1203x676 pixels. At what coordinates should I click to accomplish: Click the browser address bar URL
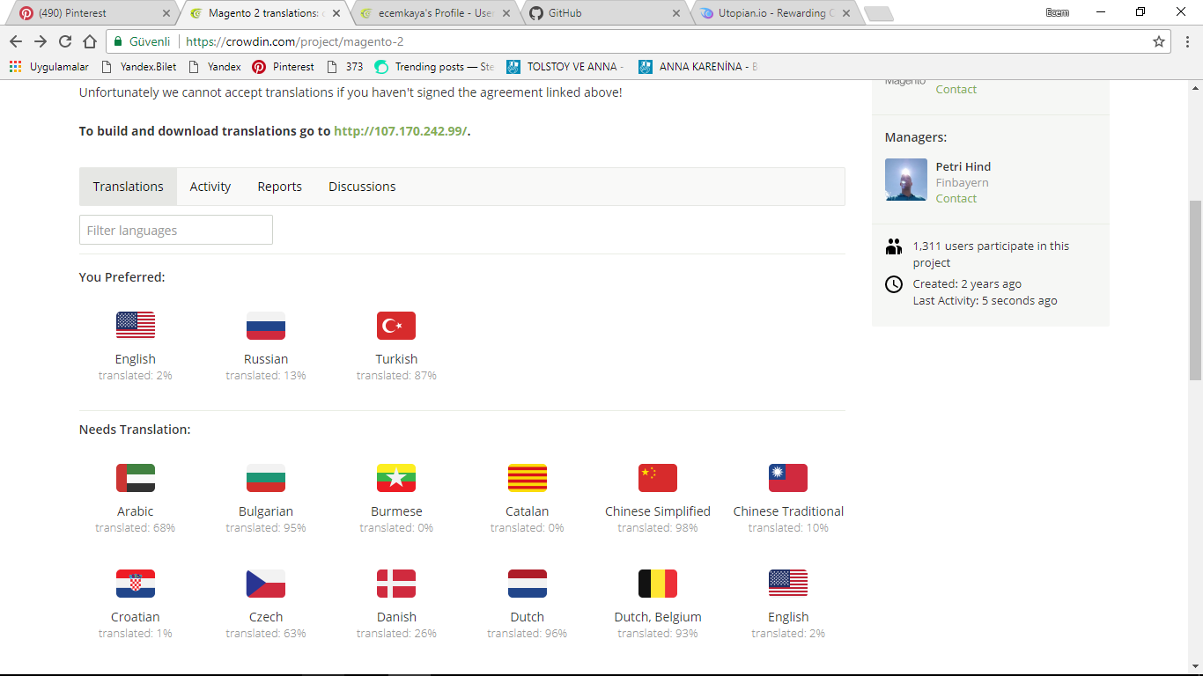(293, 41)
